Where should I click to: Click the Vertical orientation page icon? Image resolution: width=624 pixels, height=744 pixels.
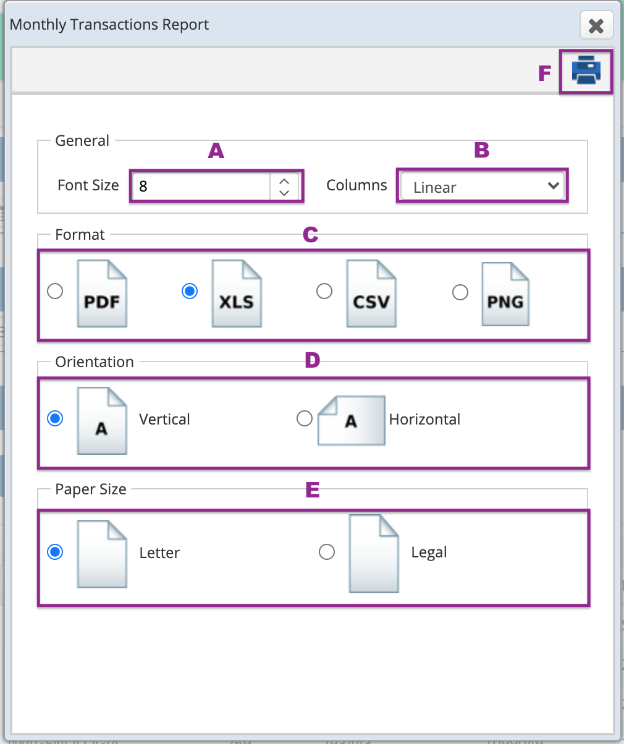pyautogui.click(x=102, y=421)
